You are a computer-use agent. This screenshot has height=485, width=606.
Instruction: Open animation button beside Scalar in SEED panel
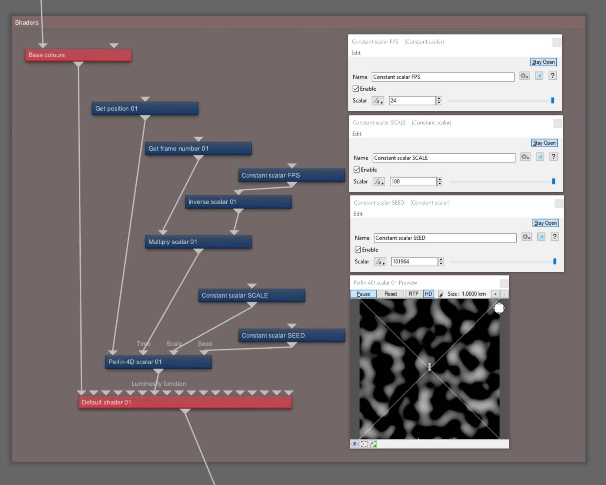(x=380, y=262)
